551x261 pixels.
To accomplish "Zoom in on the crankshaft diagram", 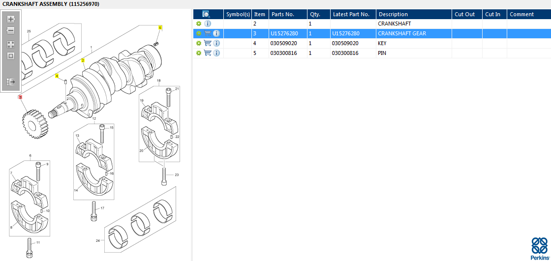I will [10, 19].
